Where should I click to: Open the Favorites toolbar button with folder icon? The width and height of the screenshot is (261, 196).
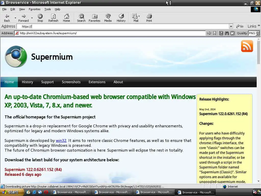[94, 18]
